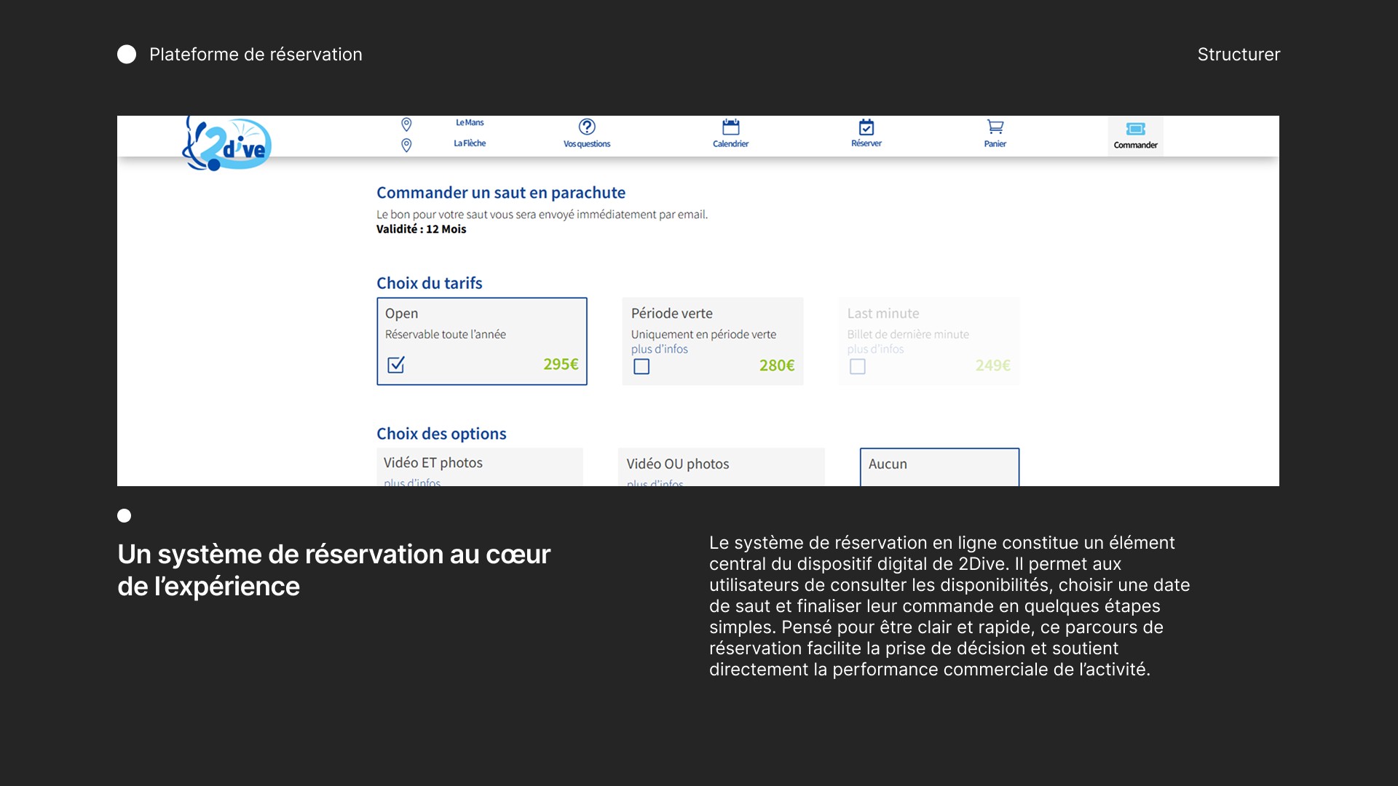1398x786 pixels.
Task: Check the Période verte tariff checkbox
Action: [x=641, y=366]
